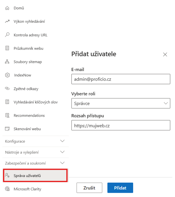
Task: Click the IndexNow gear icon
Action: [7, 75]
